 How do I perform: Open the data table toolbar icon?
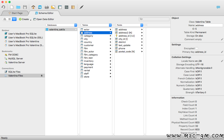pos(60,7)
